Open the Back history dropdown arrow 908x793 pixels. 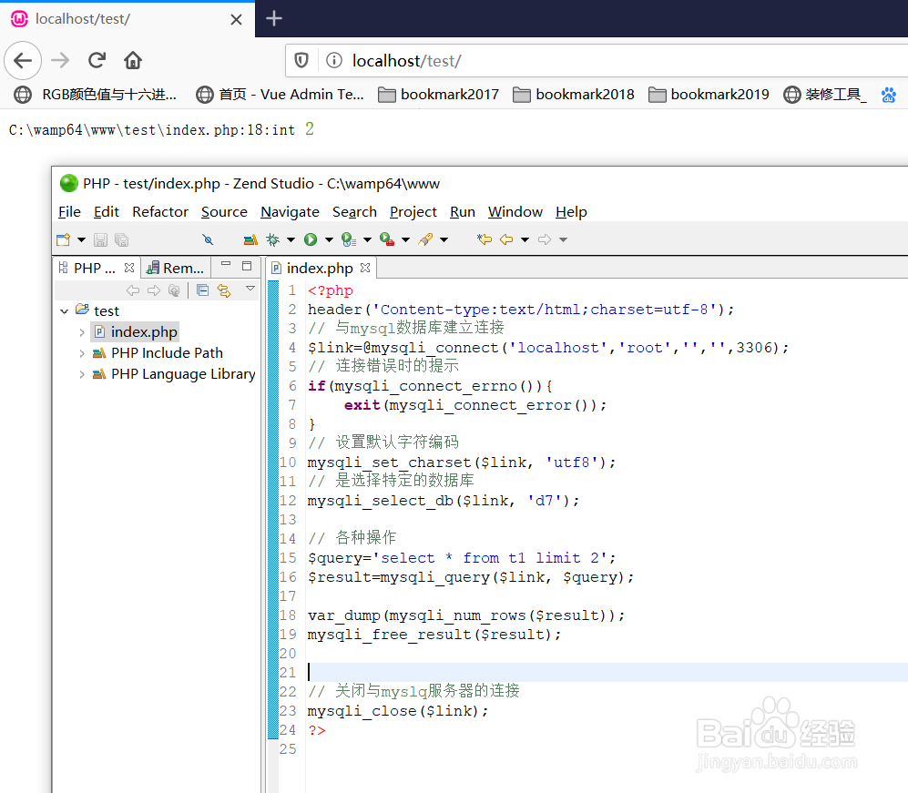click(525, 239)
